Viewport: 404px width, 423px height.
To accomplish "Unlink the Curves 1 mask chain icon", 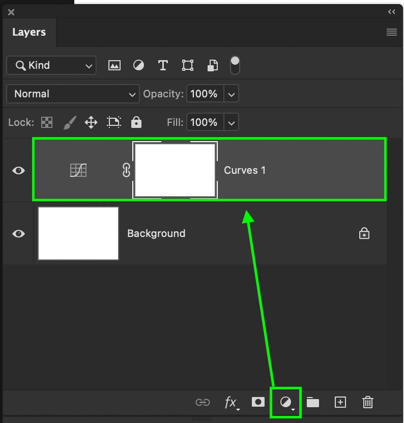I will (x=126, y=170).
